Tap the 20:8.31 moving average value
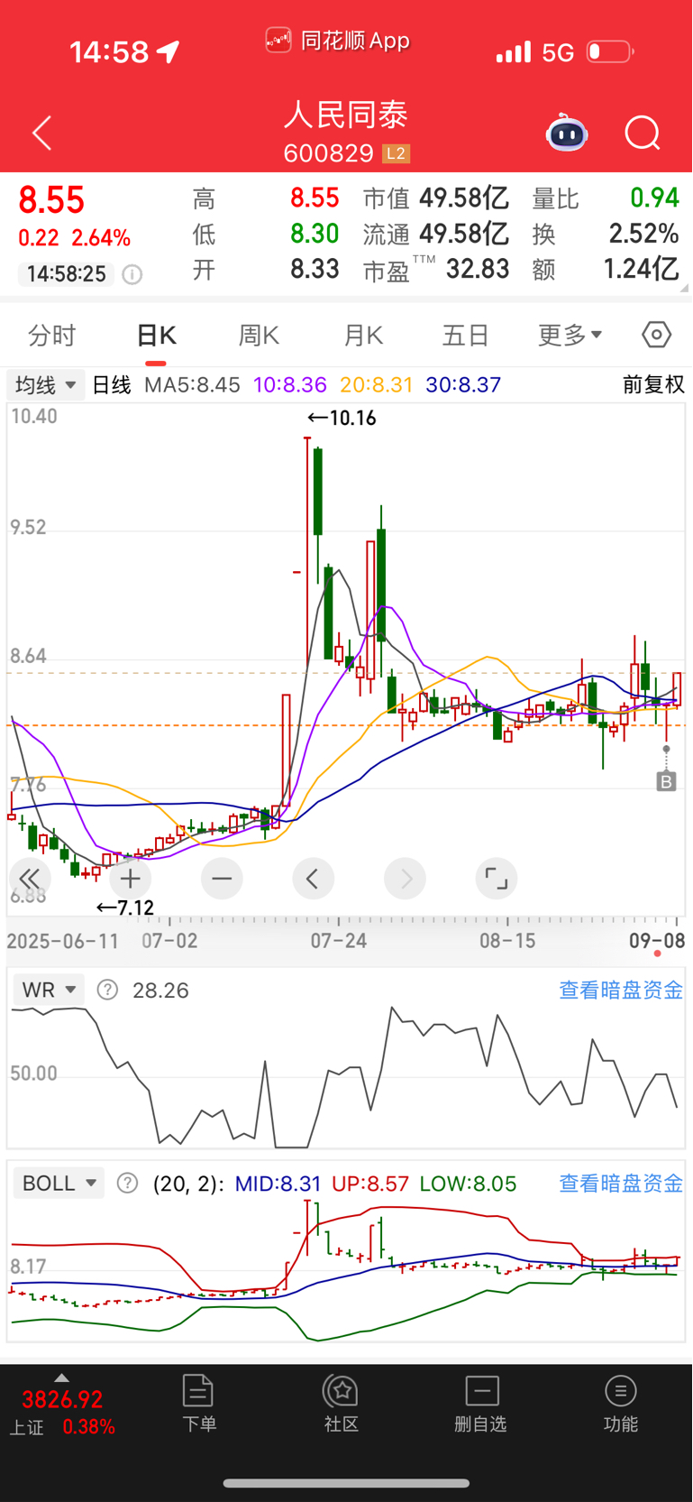 [377, 385]
